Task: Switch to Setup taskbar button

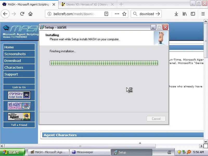Action: coord(132,152)
